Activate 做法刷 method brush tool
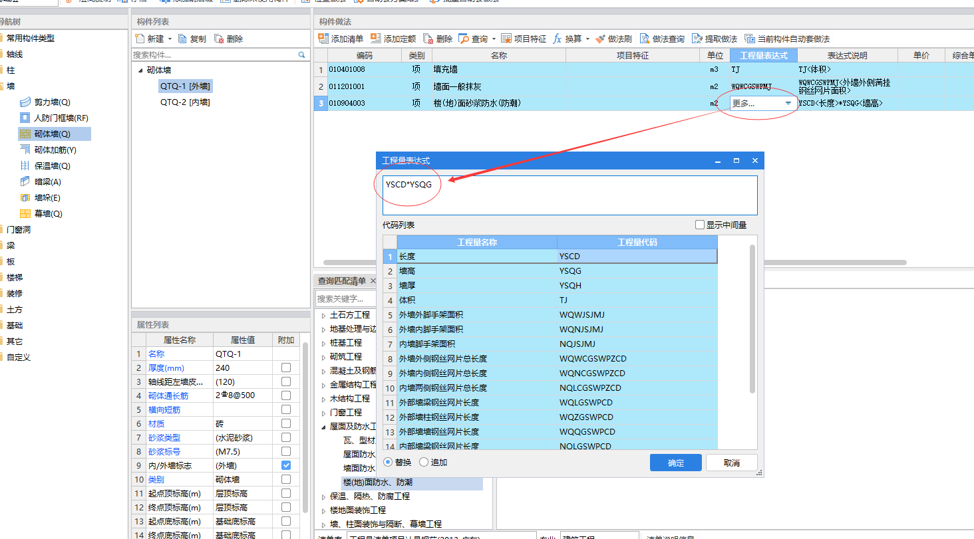 point(613,39)
